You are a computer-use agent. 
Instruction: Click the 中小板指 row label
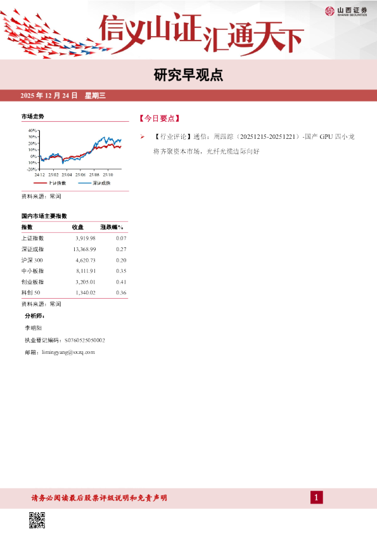[x=33, y=271]
